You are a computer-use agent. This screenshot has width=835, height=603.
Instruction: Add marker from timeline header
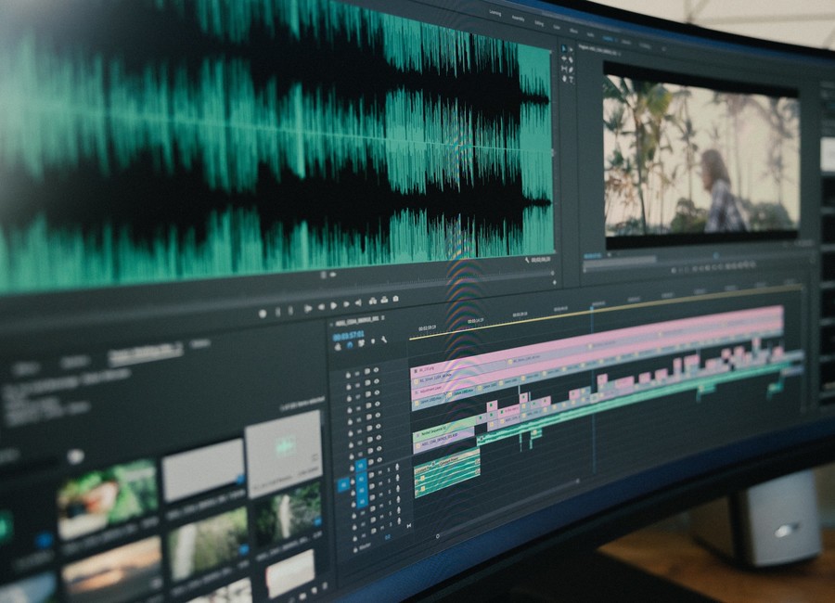click(373, 340)
